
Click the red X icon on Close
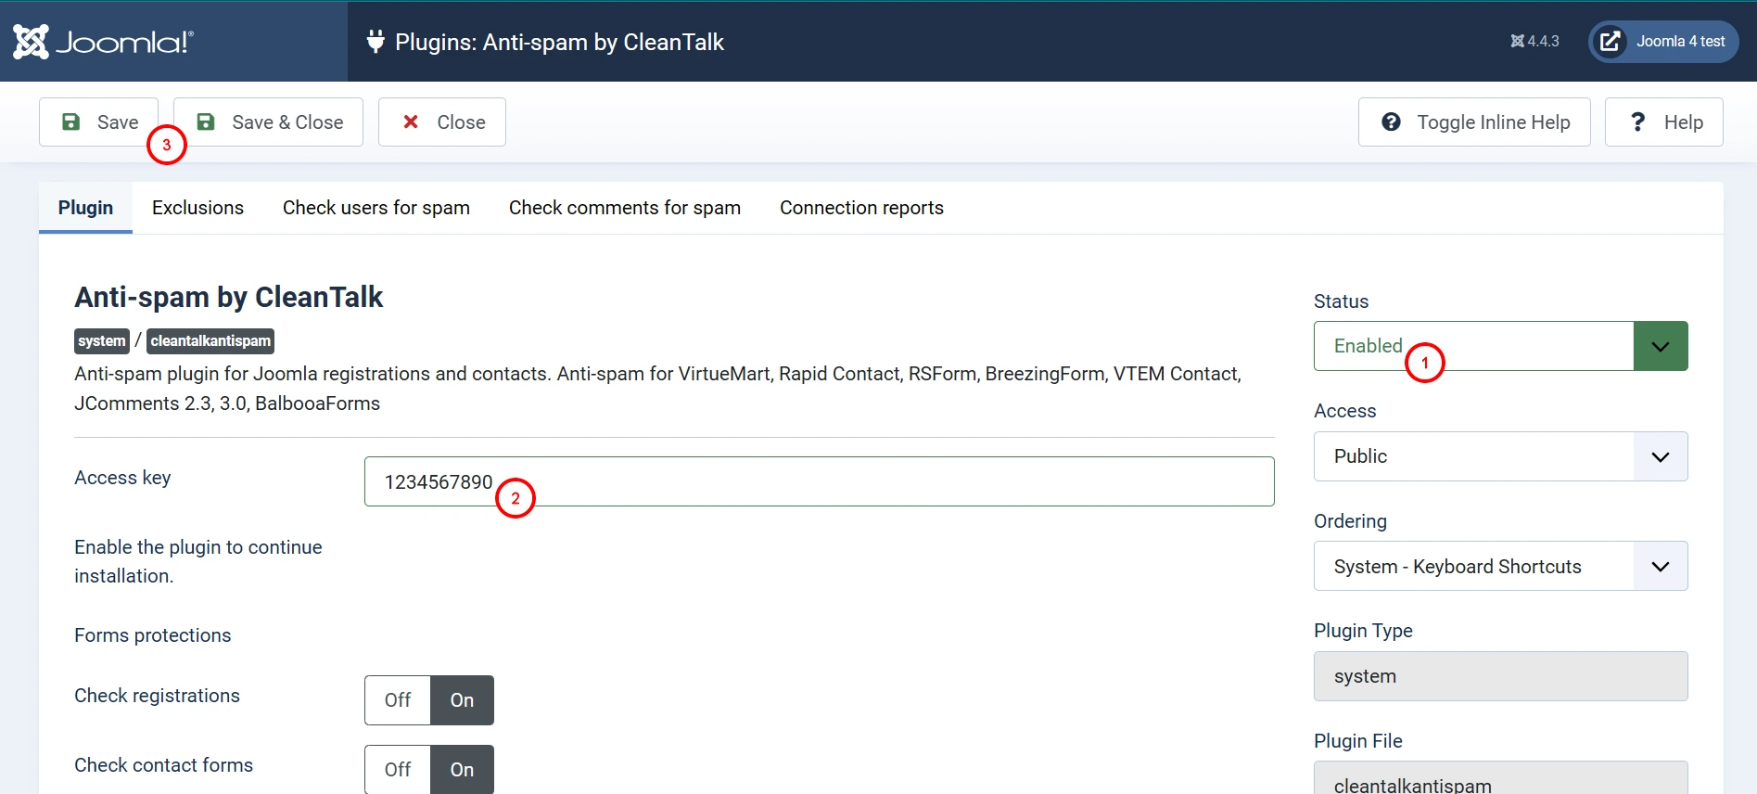(411, 122)
